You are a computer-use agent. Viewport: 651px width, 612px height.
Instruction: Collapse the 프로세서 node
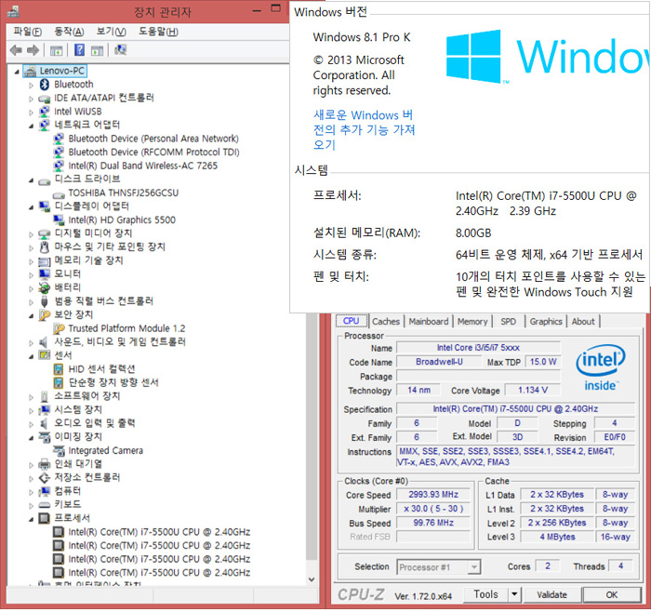point(31,519)
